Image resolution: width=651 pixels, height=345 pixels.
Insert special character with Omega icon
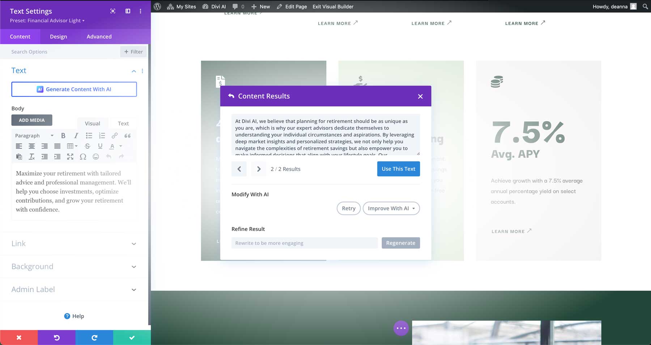point(83,157)
